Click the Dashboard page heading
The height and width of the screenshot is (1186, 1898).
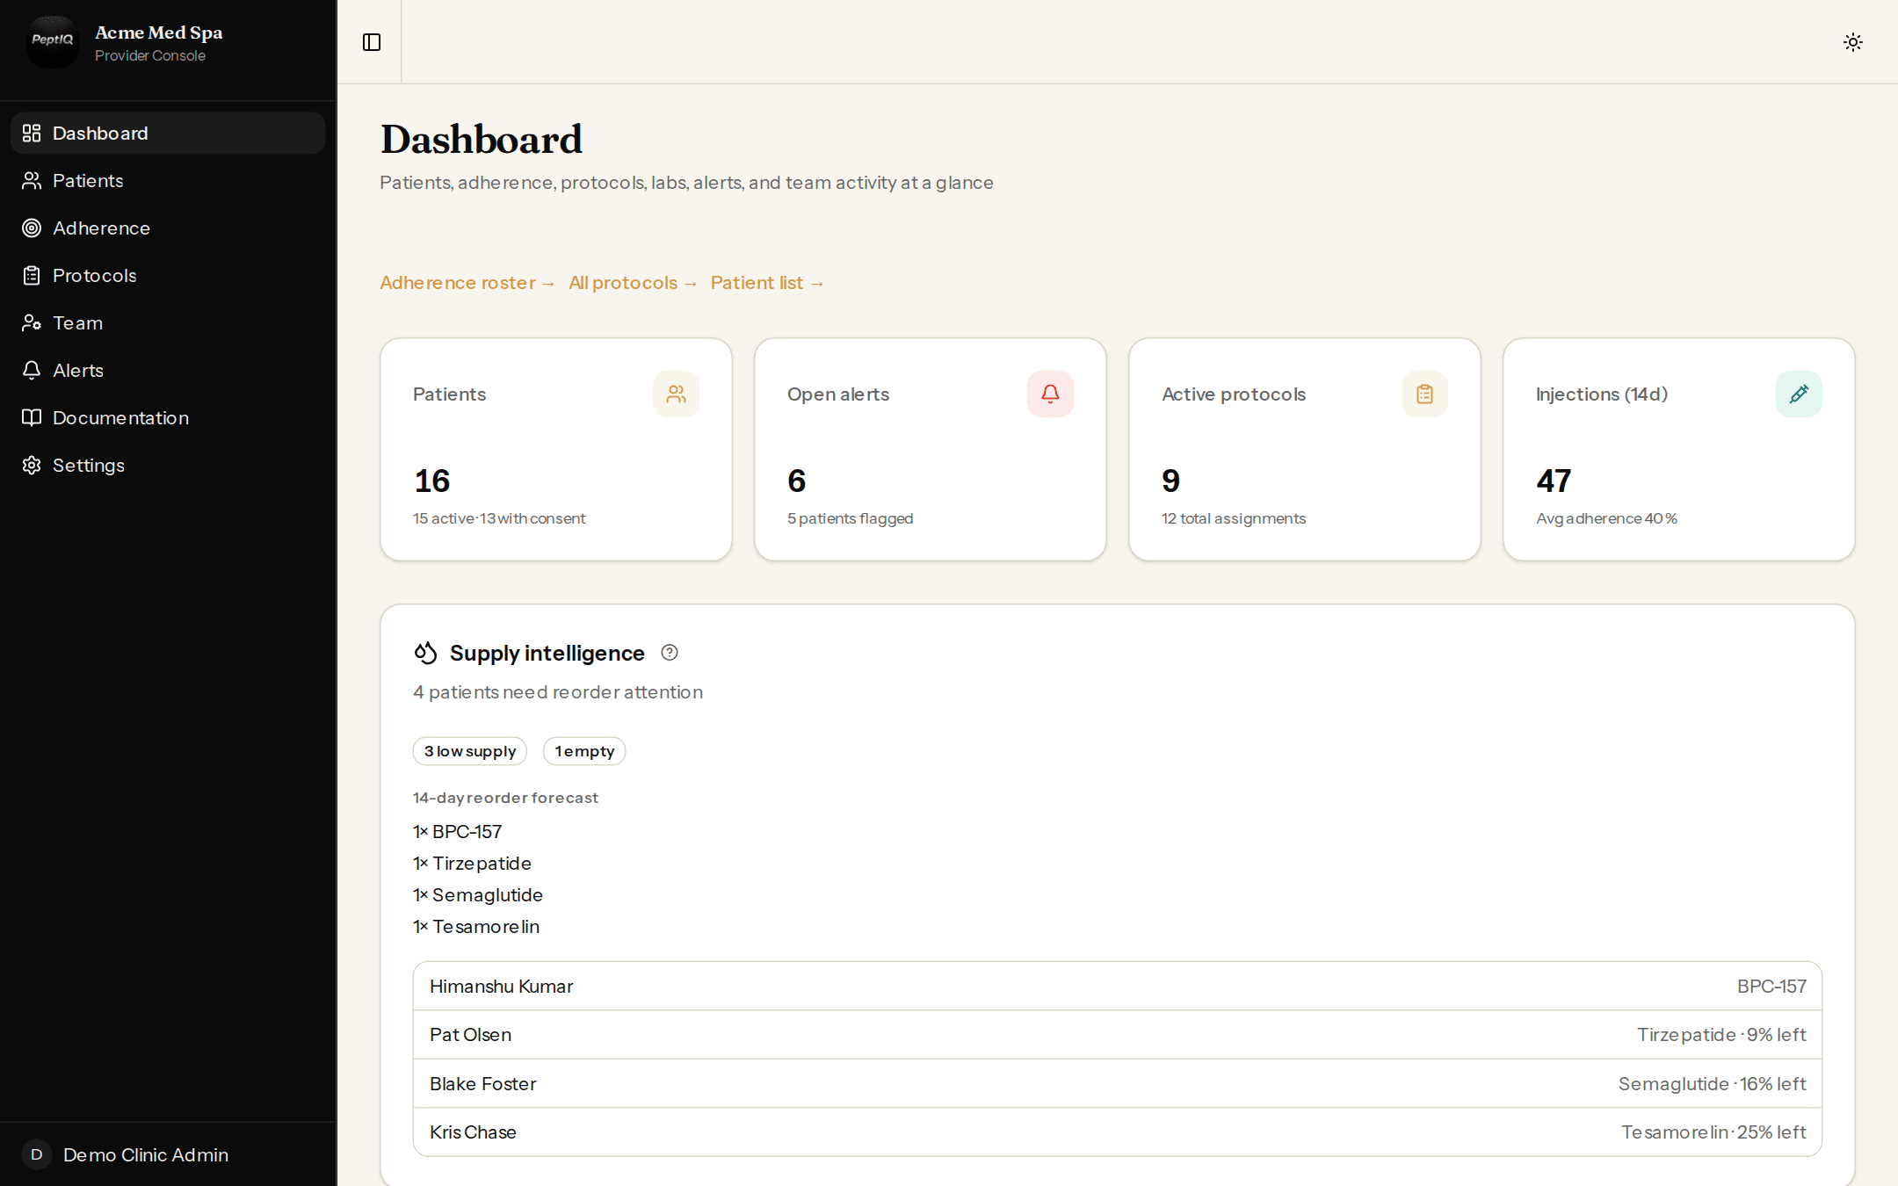click(x=481, y=139)
